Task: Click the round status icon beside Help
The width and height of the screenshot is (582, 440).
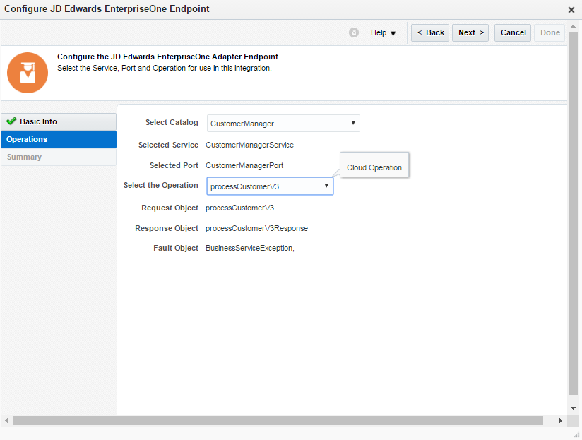Action: point(354,32)
